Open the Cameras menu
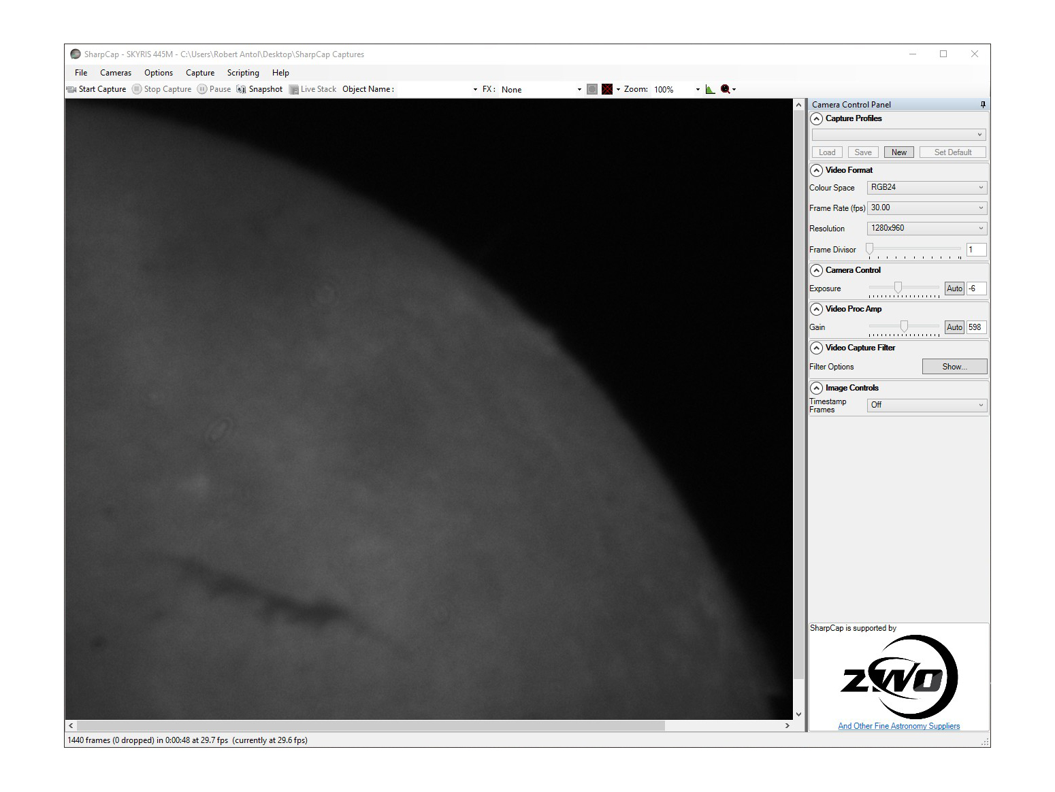The height and width of the screenshot is (792, 1055). click(x=116, y=73)
